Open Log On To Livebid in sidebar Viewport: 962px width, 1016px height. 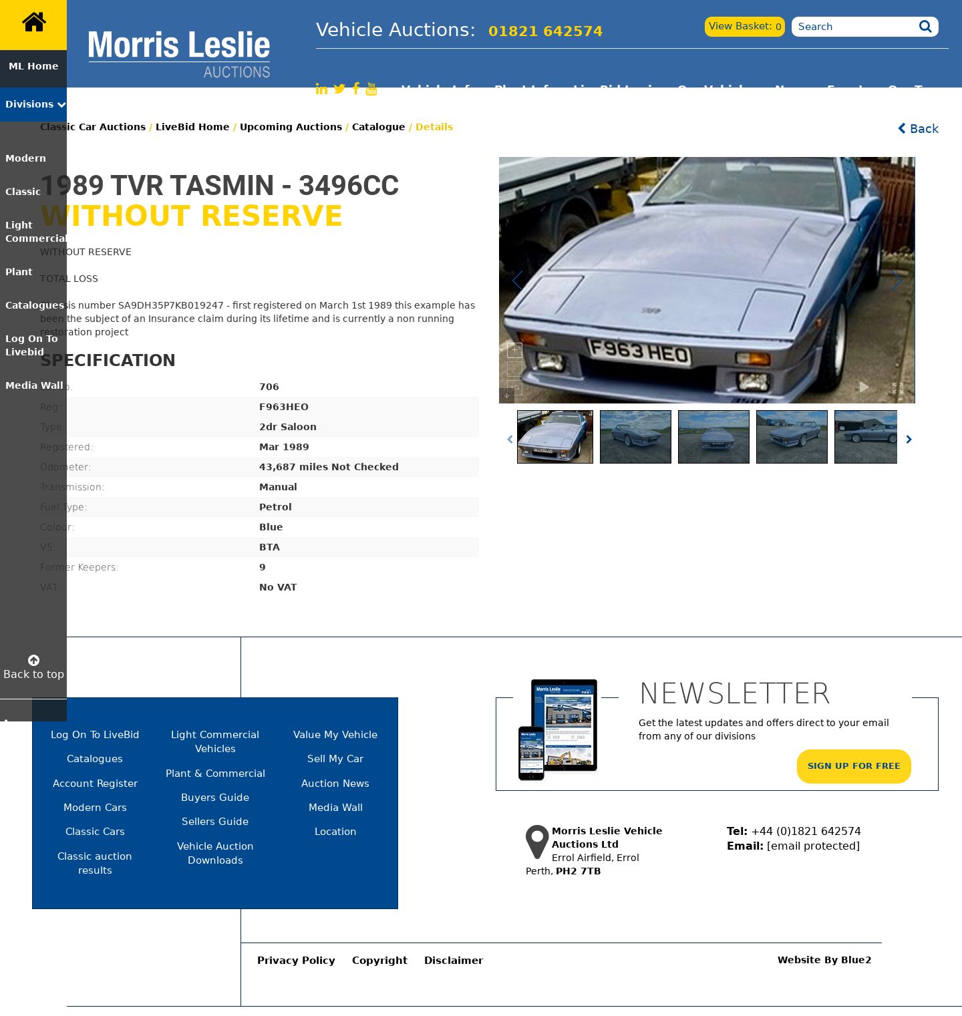(x=31, y=345)
